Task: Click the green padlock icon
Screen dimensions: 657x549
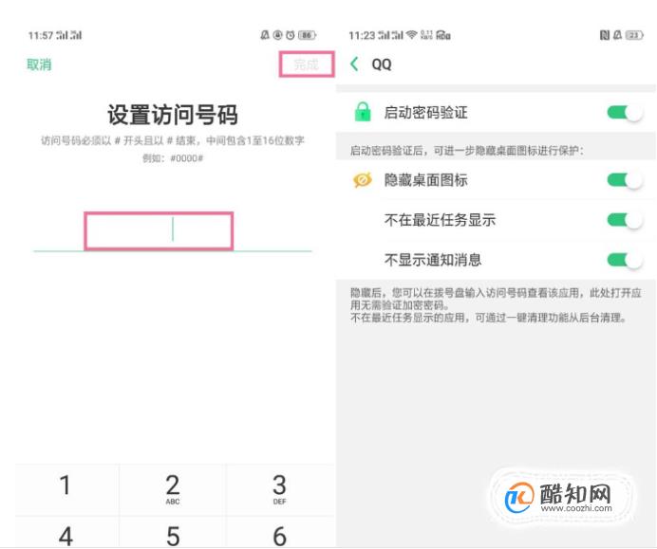Action: tap(363, 112)
